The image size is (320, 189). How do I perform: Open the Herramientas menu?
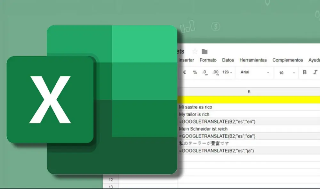[253, 60]
